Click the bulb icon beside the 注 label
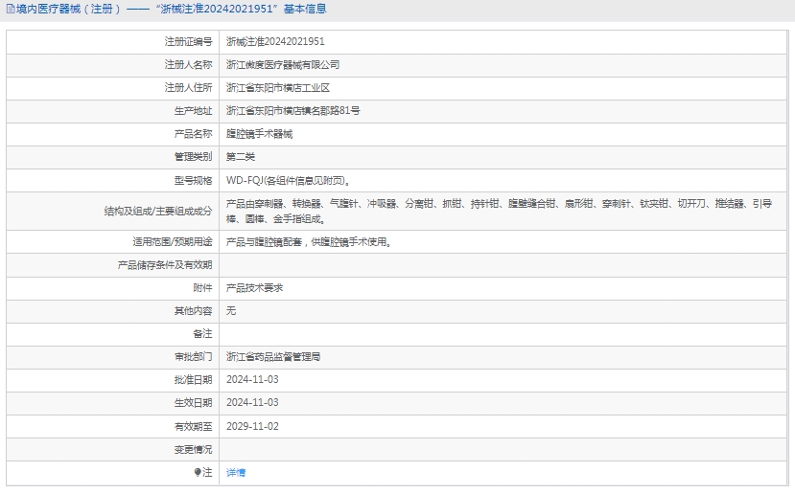The image size is (795, 494). [198, 473]
